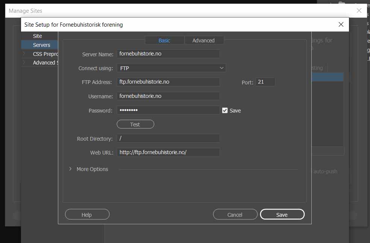Screen dimensions: 370x243
Task: Click the Password field
Action: pos(168,110)
